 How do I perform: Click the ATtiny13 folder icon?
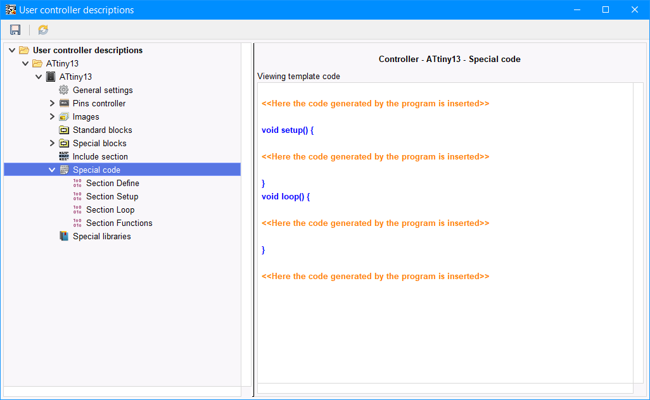pyautogui.click(x=37, y=63)
